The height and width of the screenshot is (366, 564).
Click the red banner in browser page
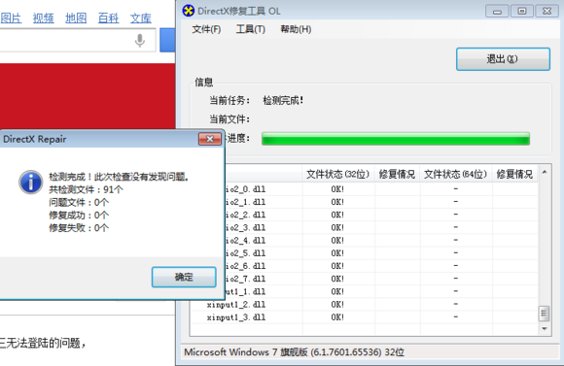[88, 96]
